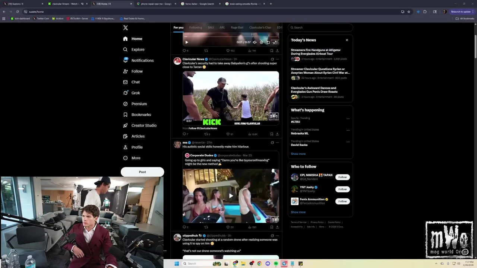477x268 pixels.
Task: Open Bookmarks in the left sidebar
Action: (137, 115)
